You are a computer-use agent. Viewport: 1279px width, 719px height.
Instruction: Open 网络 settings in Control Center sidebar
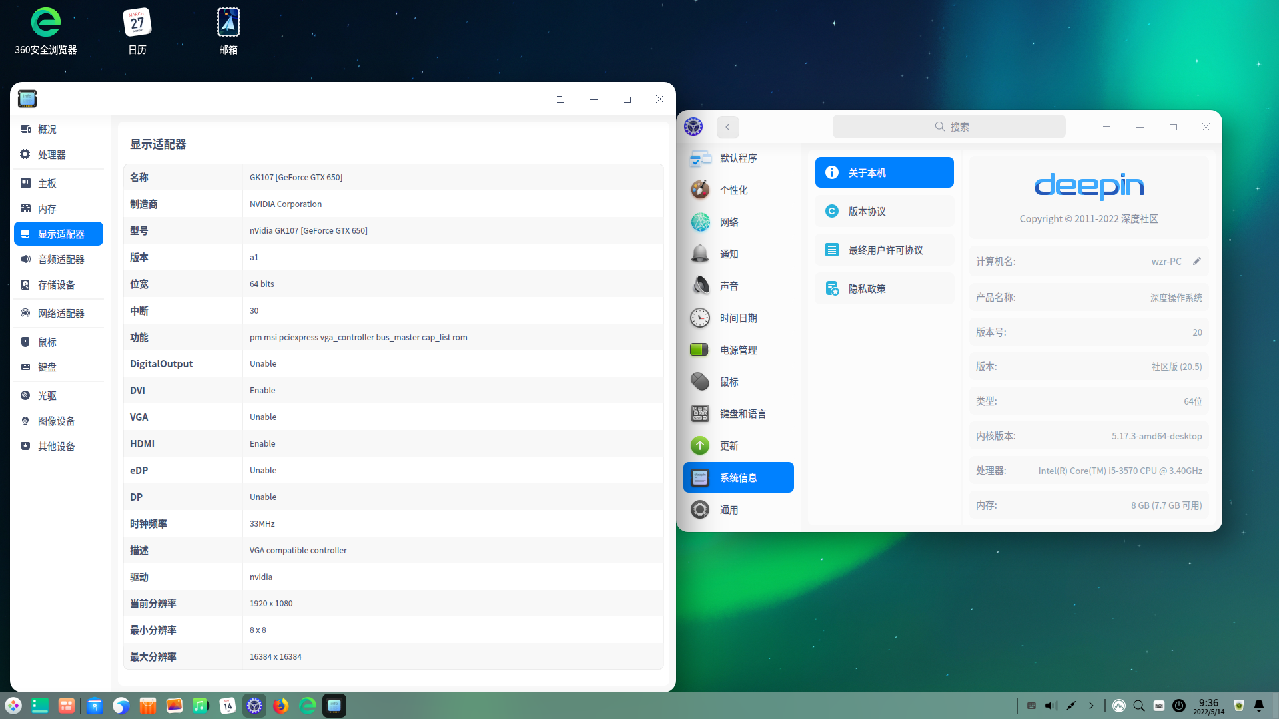(x=729, y=222)
